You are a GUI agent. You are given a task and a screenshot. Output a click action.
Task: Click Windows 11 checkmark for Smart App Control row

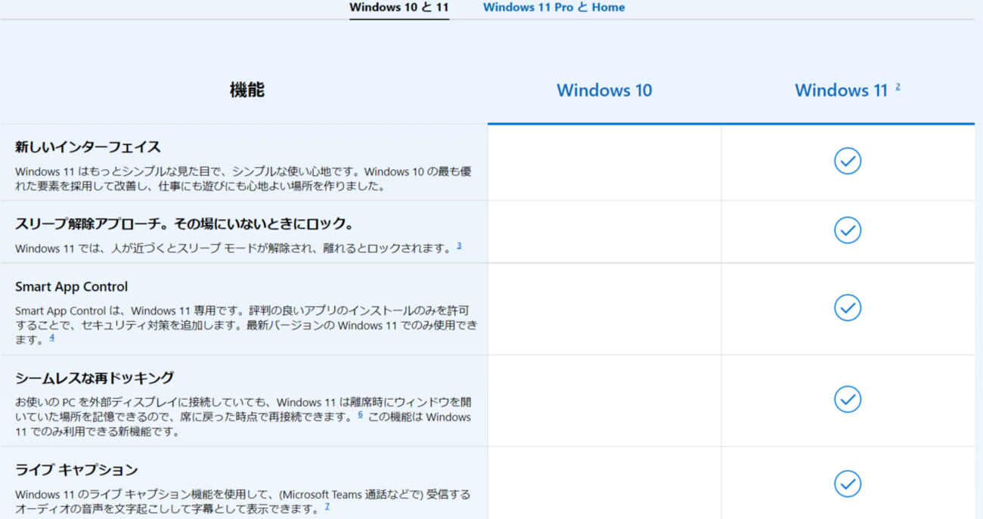point(848,307)
